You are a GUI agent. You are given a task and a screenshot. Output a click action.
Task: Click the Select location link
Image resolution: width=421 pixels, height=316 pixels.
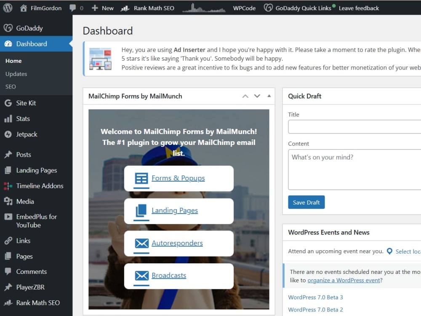pos(408,252)
